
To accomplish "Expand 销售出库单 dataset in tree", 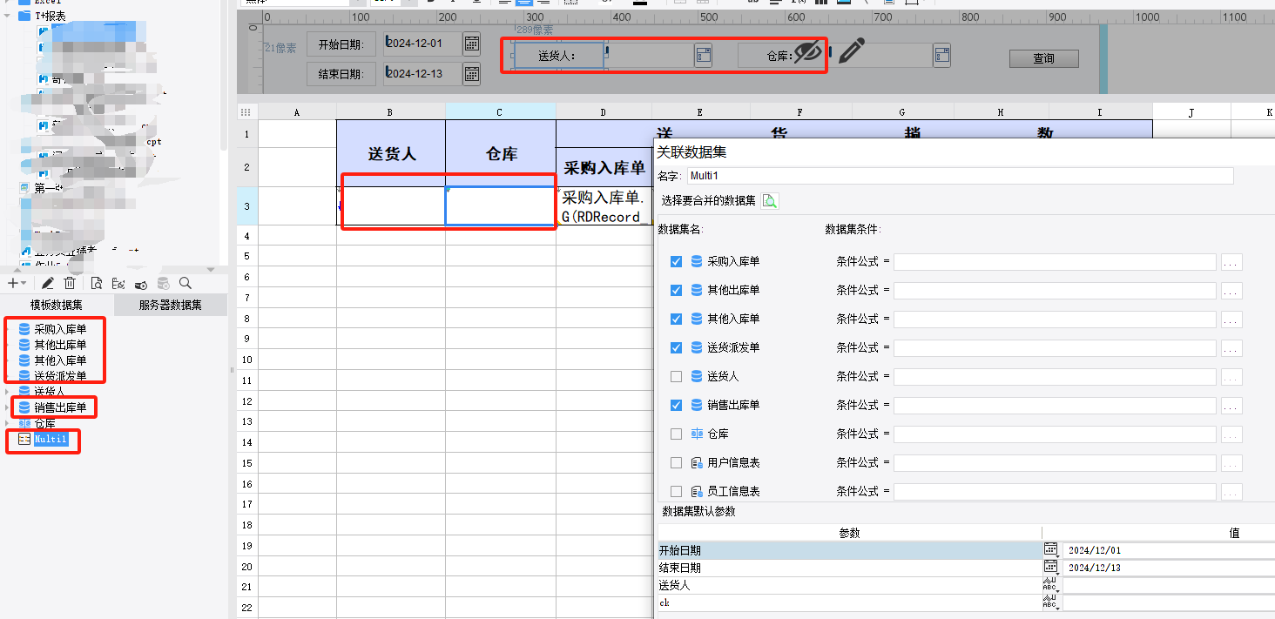I will coord(9,407).
